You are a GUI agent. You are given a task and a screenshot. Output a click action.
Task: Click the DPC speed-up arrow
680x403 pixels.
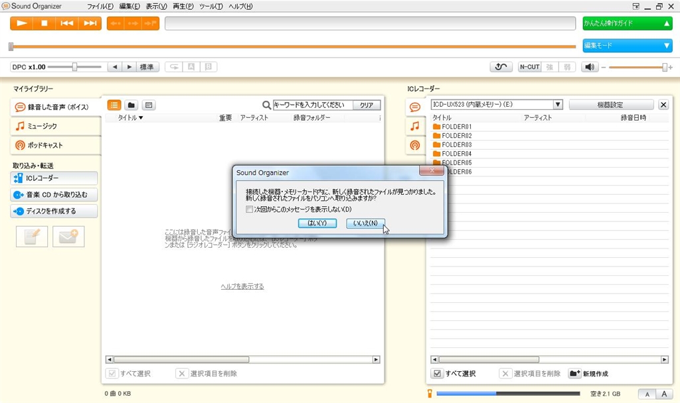tap(129, 67)
